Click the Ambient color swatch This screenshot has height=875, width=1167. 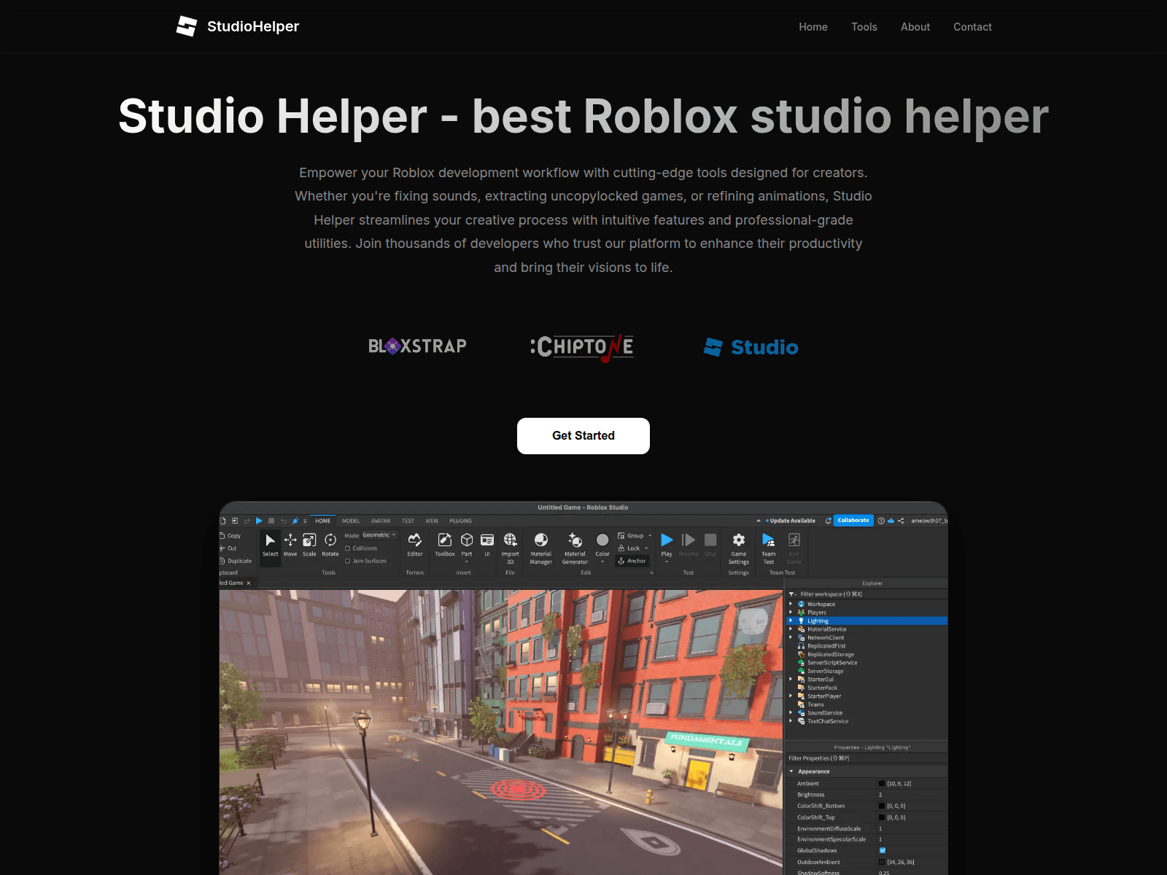tap(881, 783)
